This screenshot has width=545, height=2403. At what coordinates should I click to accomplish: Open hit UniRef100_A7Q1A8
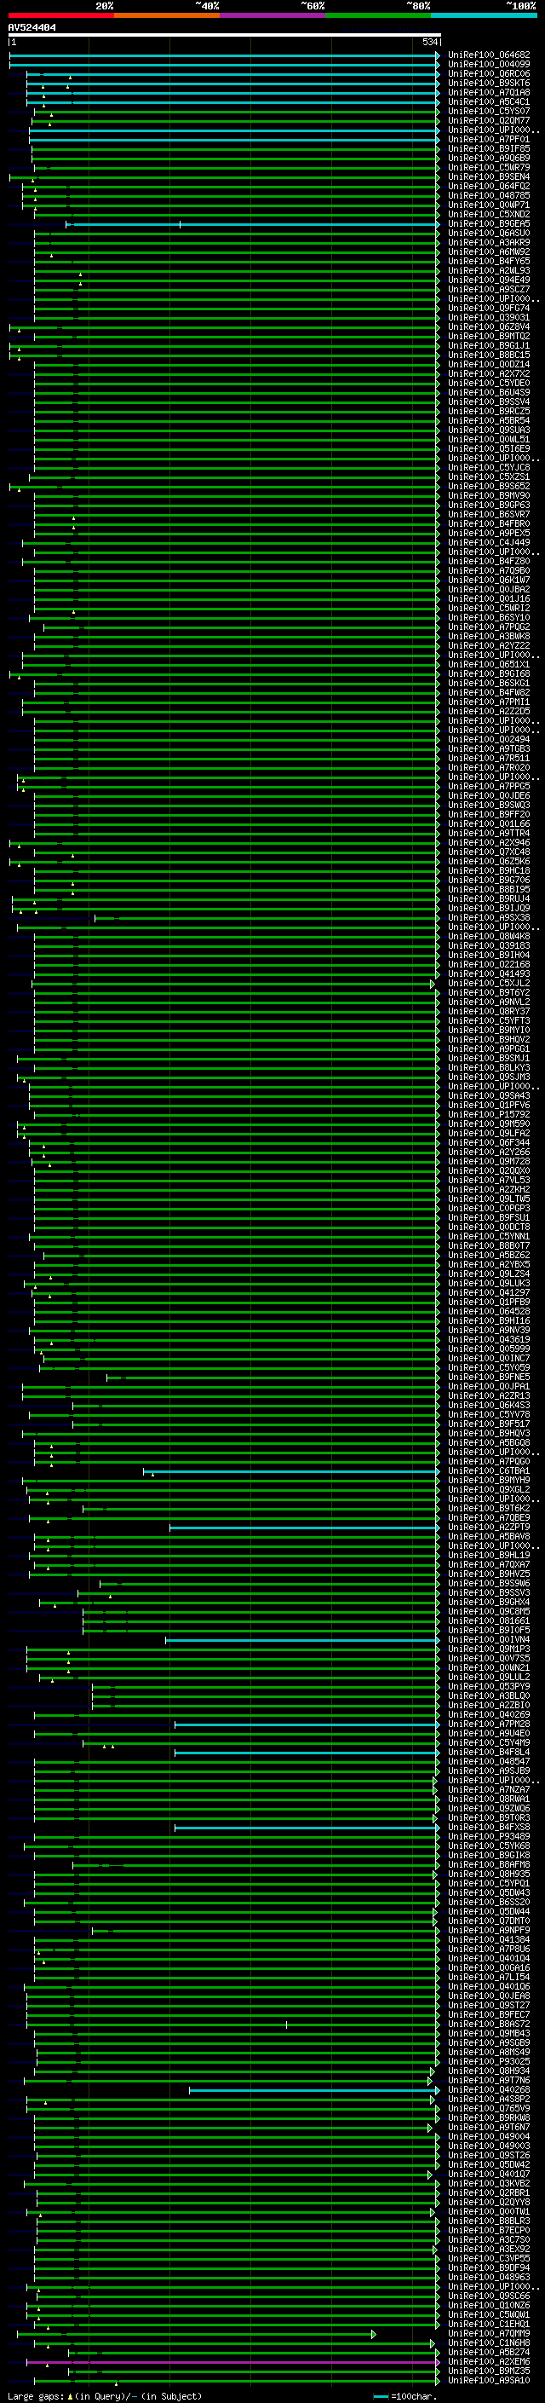489,92
